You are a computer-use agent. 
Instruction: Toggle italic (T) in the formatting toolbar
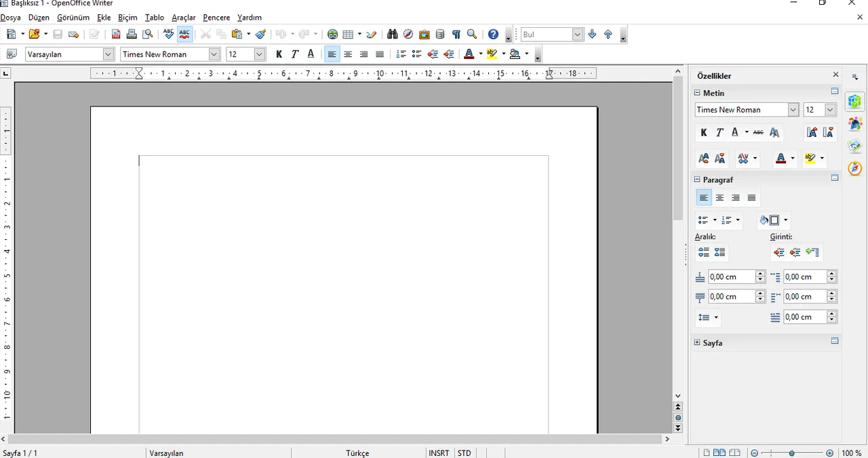tap(295, 54)
